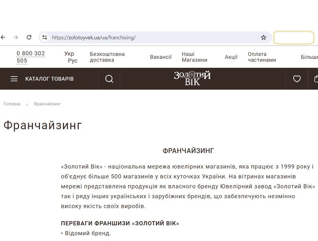318x241 pixels.
Task: Open Оплата частинами menu item
Action: (262, 57)
